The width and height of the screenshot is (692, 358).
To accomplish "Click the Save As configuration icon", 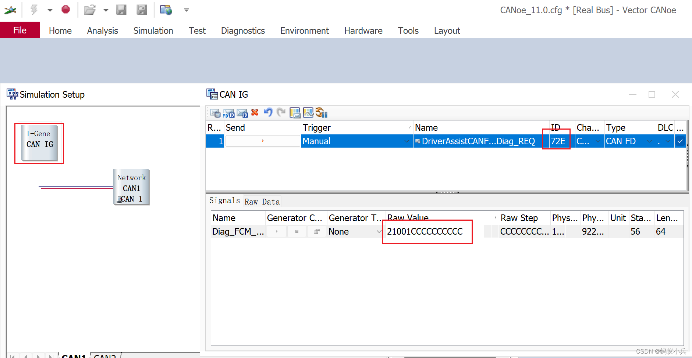I will pos(142,10).
